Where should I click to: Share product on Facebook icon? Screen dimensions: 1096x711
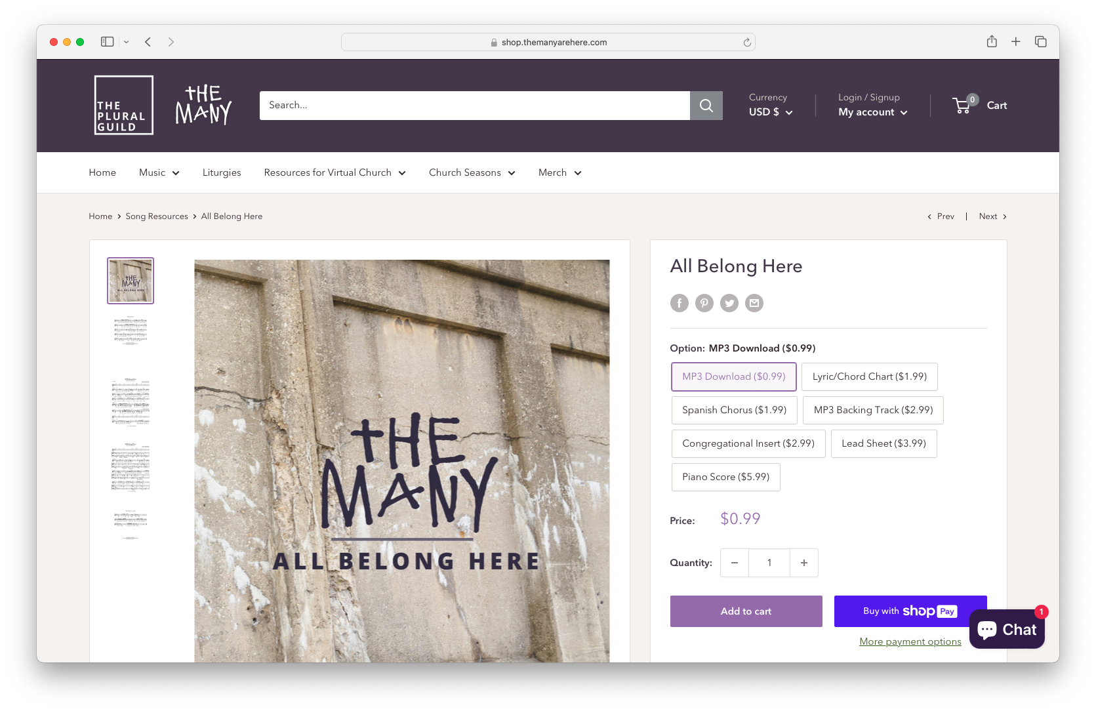pyautogui.click(x=680, y=303)
